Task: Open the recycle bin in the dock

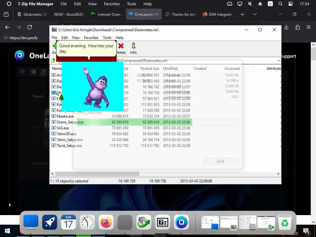Action: [x=285, y=222]
